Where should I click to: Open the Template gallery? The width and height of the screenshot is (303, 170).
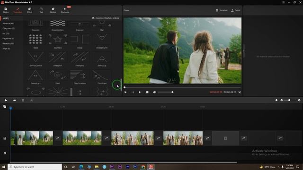(222, 10)
